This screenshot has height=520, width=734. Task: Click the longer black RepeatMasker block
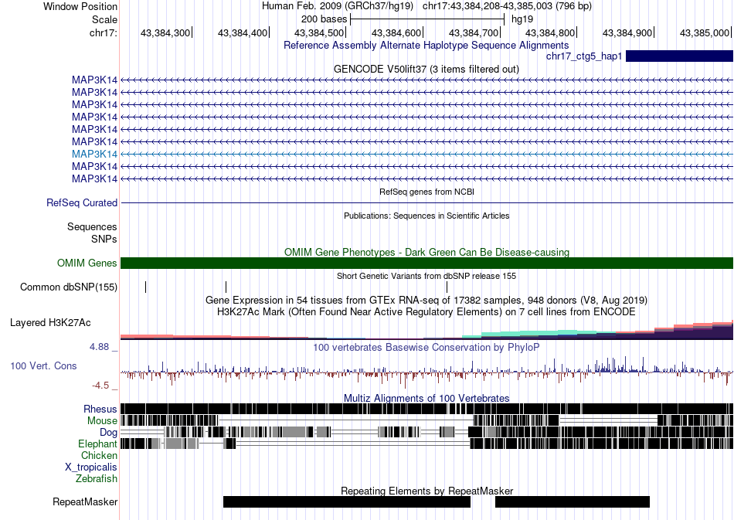click(x=346, y=501)
